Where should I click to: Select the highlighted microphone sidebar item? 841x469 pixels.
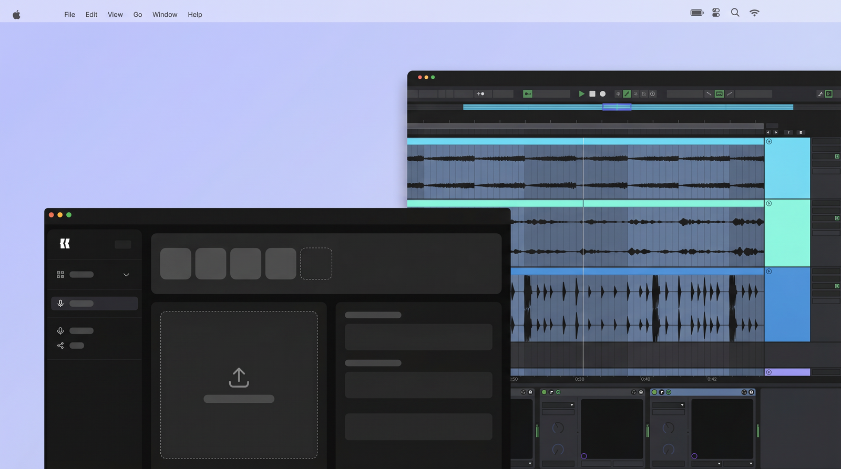95,304
